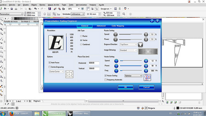
Task: Open the Image Dithering Standard dropdown
Action: click(128, 50)
